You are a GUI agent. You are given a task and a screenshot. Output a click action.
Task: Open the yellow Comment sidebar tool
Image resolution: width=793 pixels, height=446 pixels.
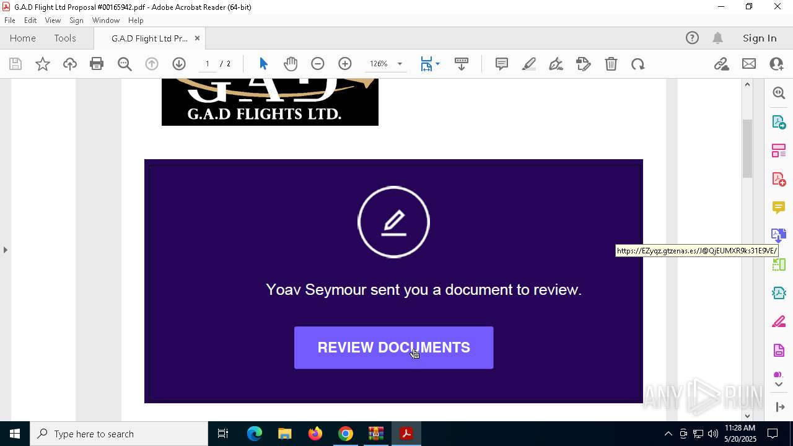point(779,208)
